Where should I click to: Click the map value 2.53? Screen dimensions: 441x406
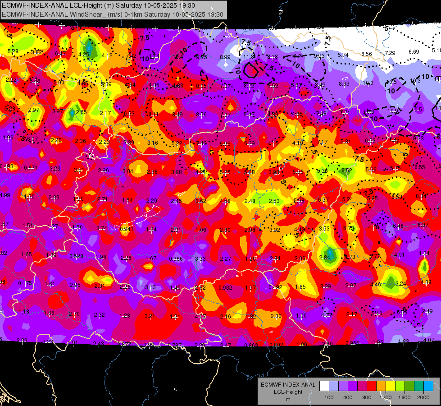tap(274, 201)
